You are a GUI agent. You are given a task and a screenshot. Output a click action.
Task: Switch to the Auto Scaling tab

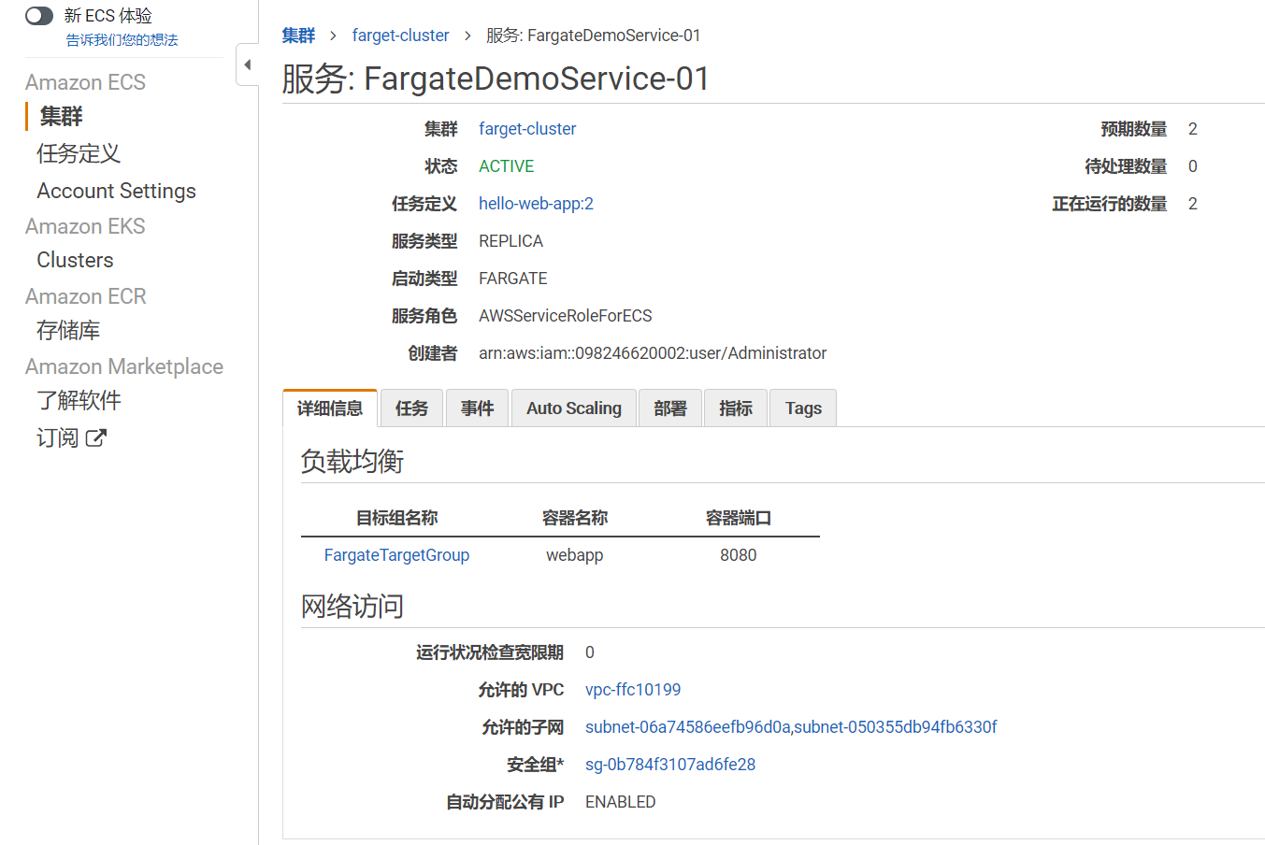pyautogui.click(x=574, y=408)
